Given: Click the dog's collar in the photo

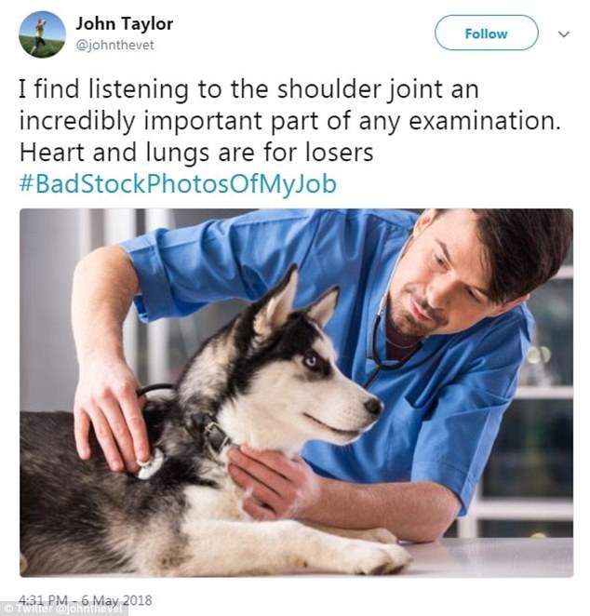Looking at the screenshot, I should click(x=215, y=436).
